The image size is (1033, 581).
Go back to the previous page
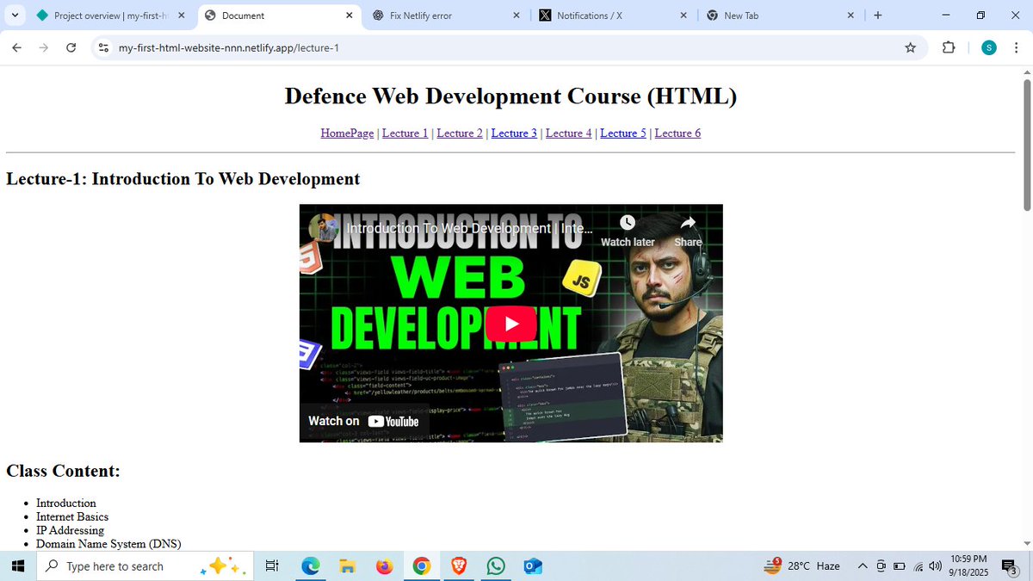[x=16, y=47]
